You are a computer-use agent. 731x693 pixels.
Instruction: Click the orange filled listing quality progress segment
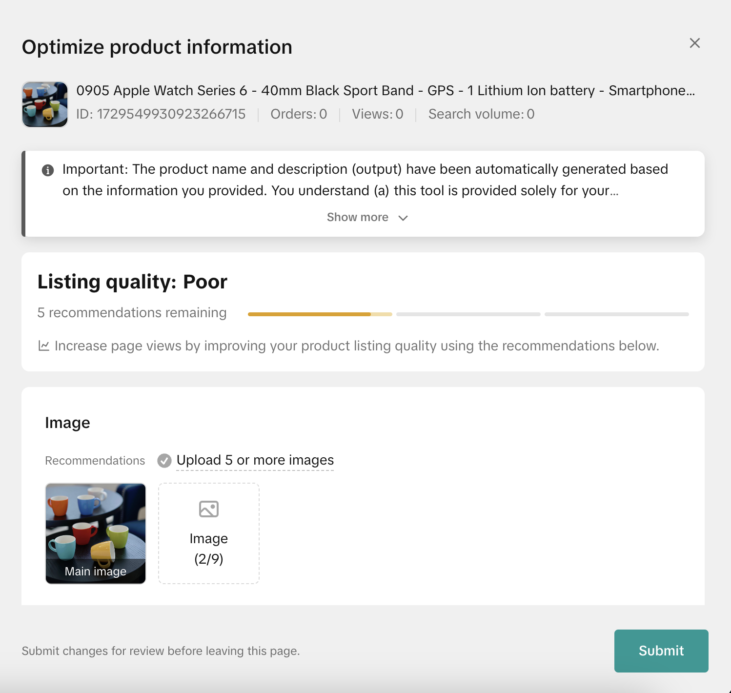(x=309, y=314)
